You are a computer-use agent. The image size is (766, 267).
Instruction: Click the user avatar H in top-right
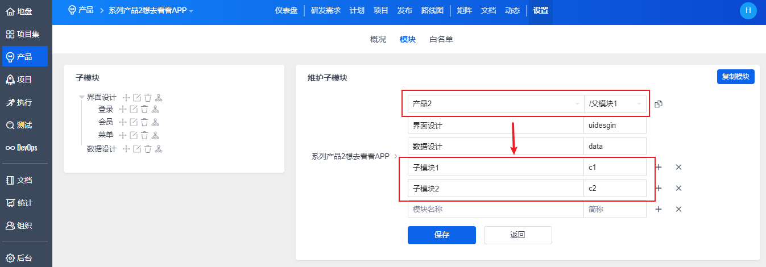pos(748,10)
